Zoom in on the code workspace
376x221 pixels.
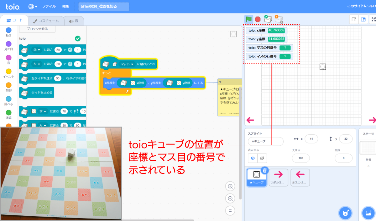pyautogui.click(x=230, y=186)
